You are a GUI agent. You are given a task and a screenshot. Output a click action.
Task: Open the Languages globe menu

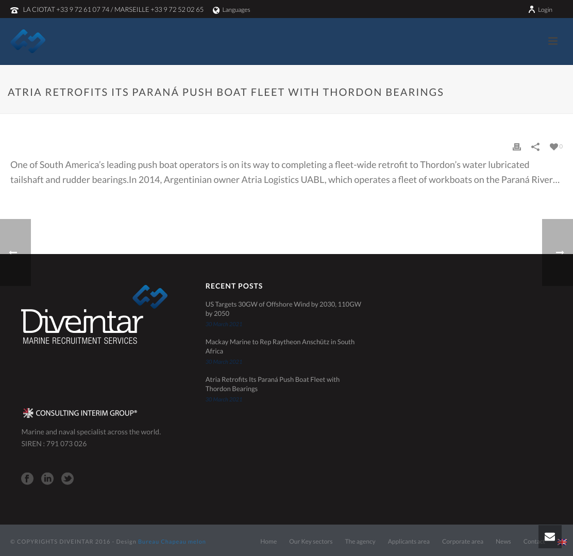[x=231, y=10]
